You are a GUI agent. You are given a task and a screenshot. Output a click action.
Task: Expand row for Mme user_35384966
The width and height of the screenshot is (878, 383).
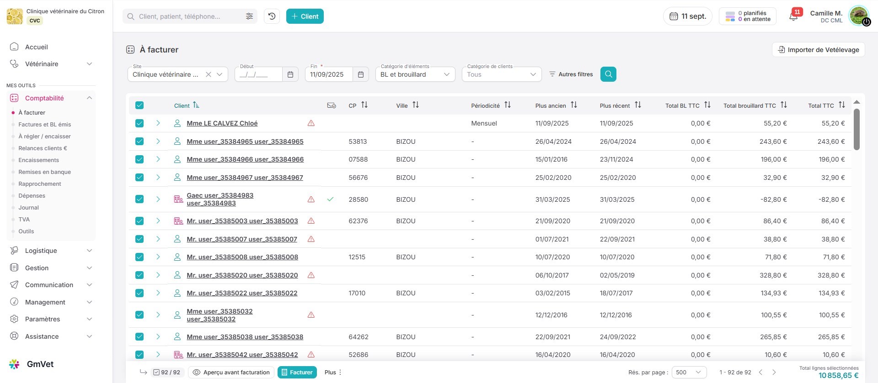[158, 159]
